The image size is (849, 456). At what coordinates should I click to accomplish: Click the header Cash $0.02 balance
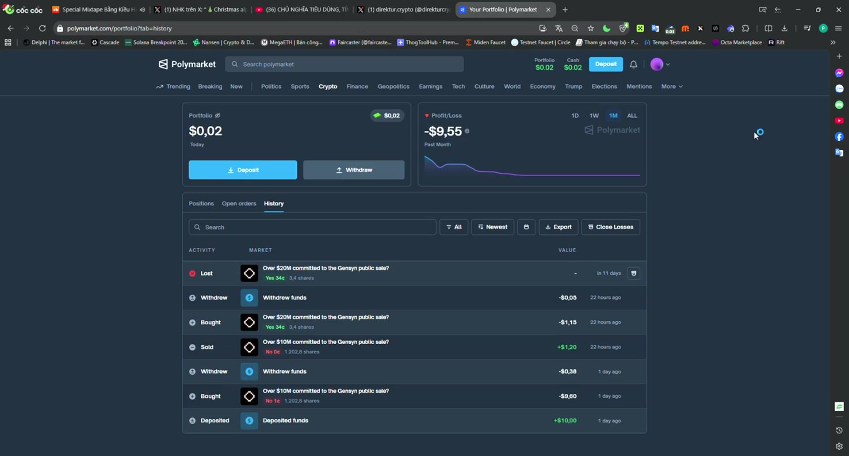pyautogui.click(x=573, y=64)
